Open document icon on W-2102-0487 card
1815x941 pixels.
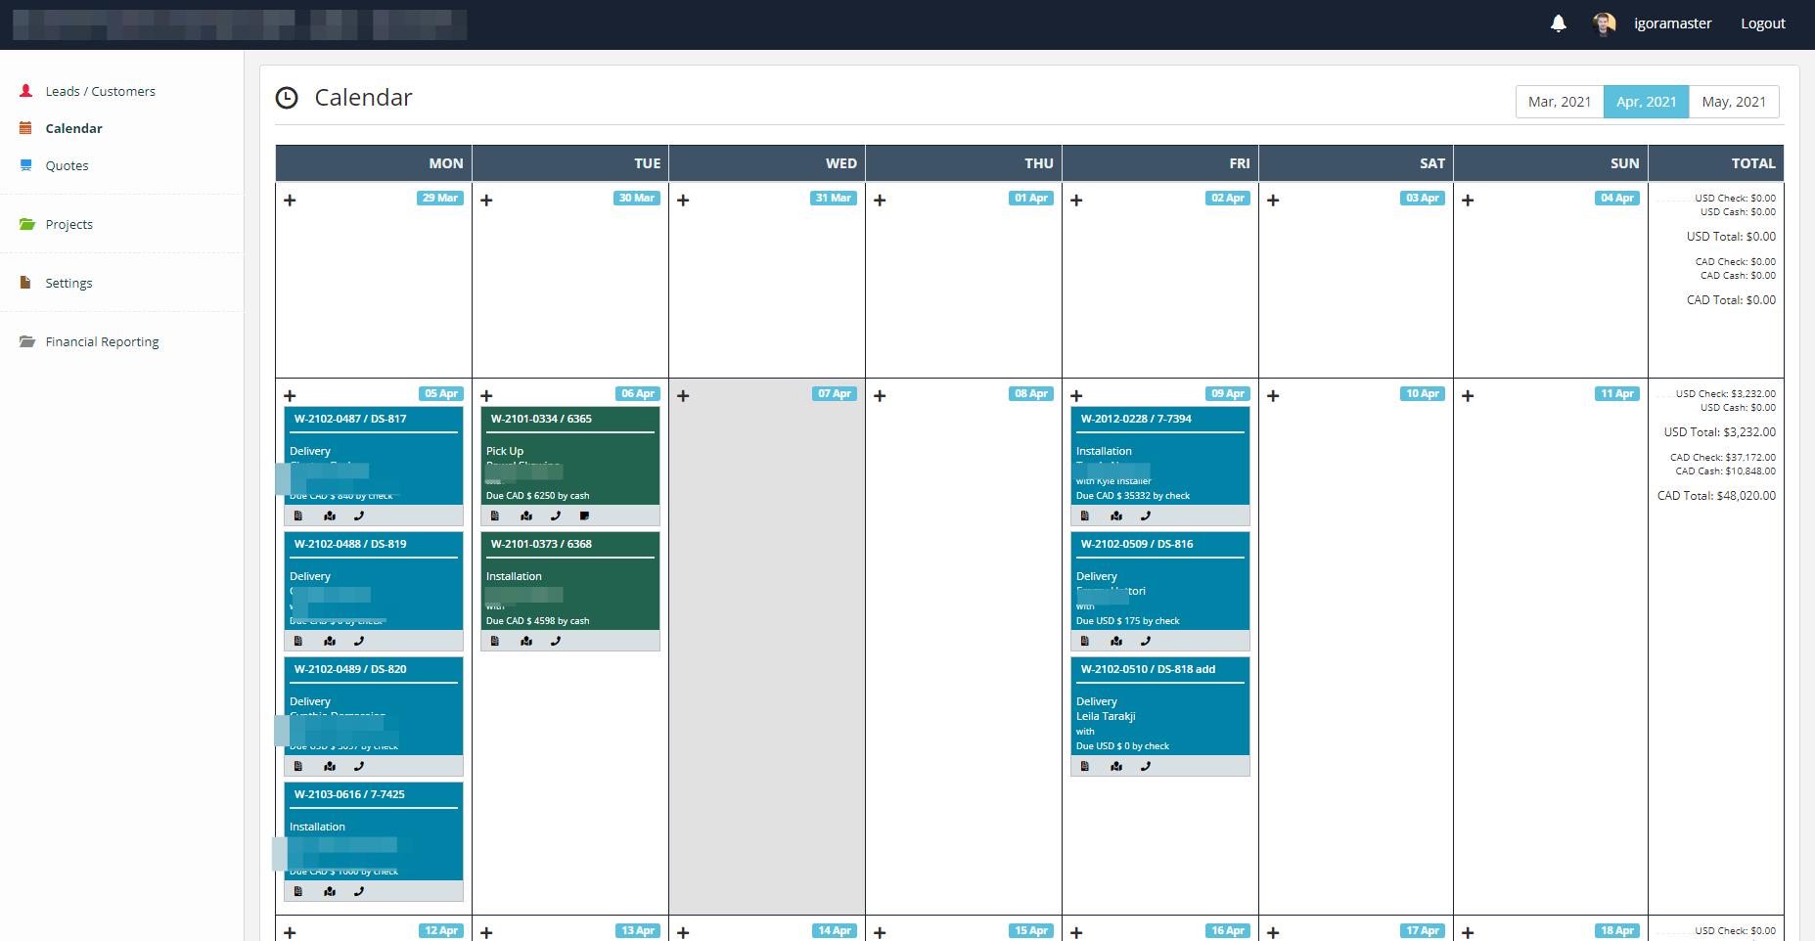point(298,515)
